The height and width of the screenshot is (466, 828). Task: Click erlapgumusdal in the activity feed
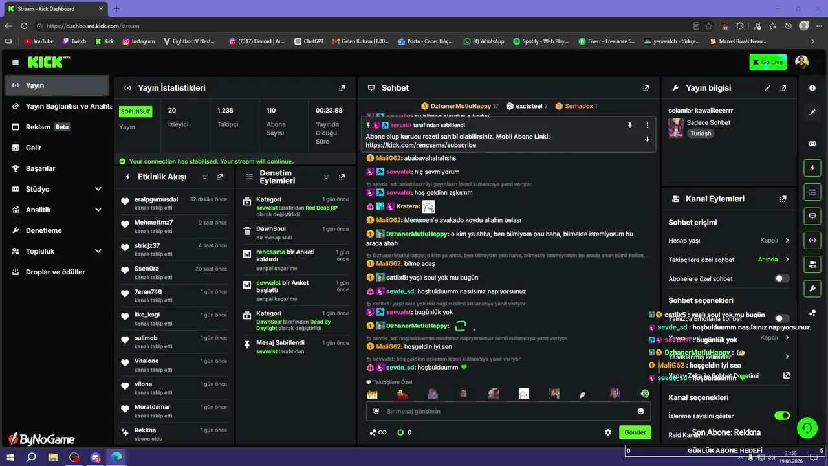point(156,199)
